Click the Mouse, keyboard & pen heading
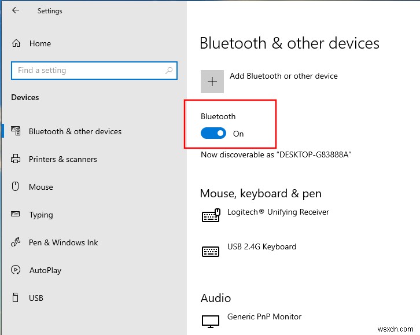Viewport: 420px width, 335px height. click(x=261, y=193)
